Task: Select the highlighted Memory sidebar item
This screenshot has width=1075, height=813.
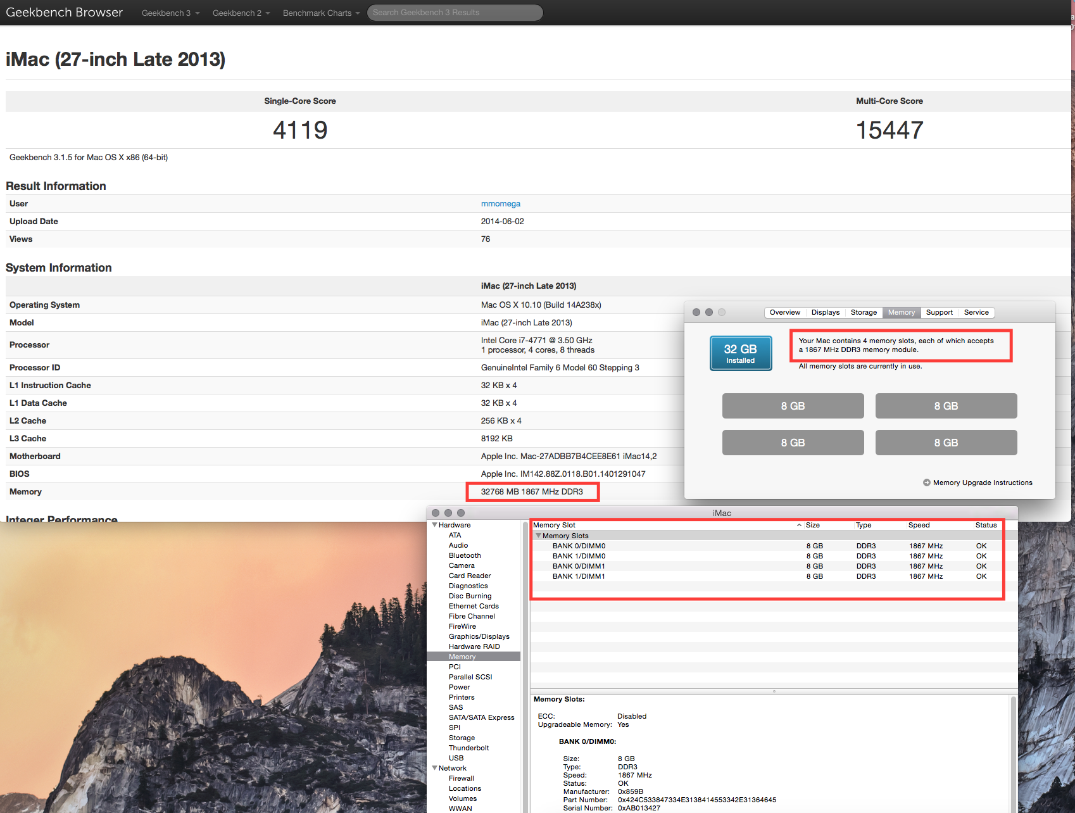Action: pyautogui.click(x=474, y=657)
